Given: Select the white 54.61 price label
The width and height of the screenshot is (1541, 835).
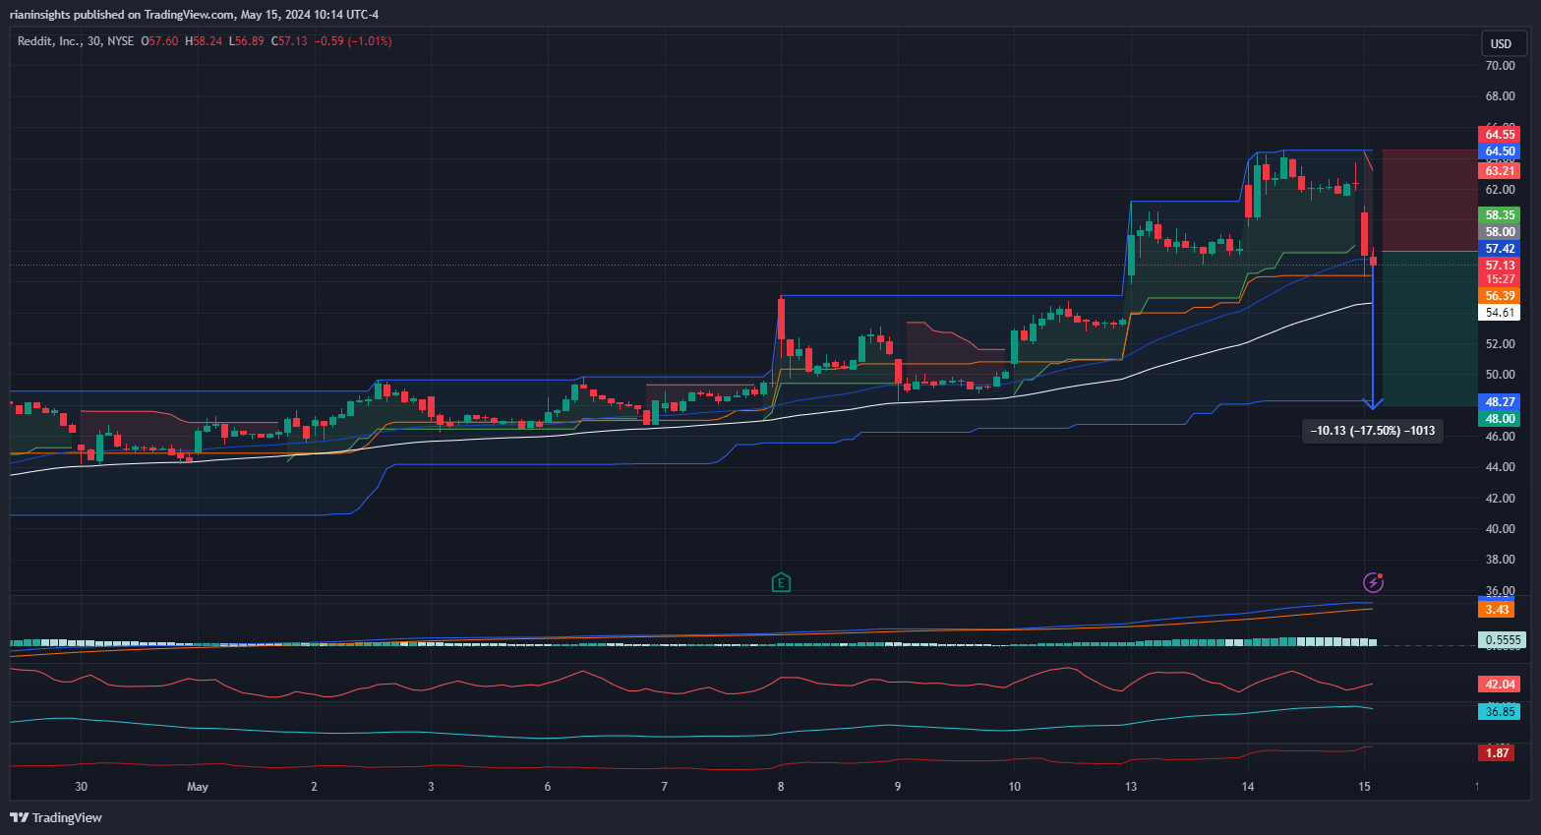Looking at the screenshot, I should (1500, 313).
